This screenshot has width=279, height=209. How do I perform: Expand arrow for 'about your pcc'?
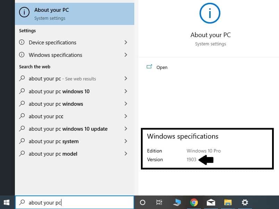coord(126,116)
